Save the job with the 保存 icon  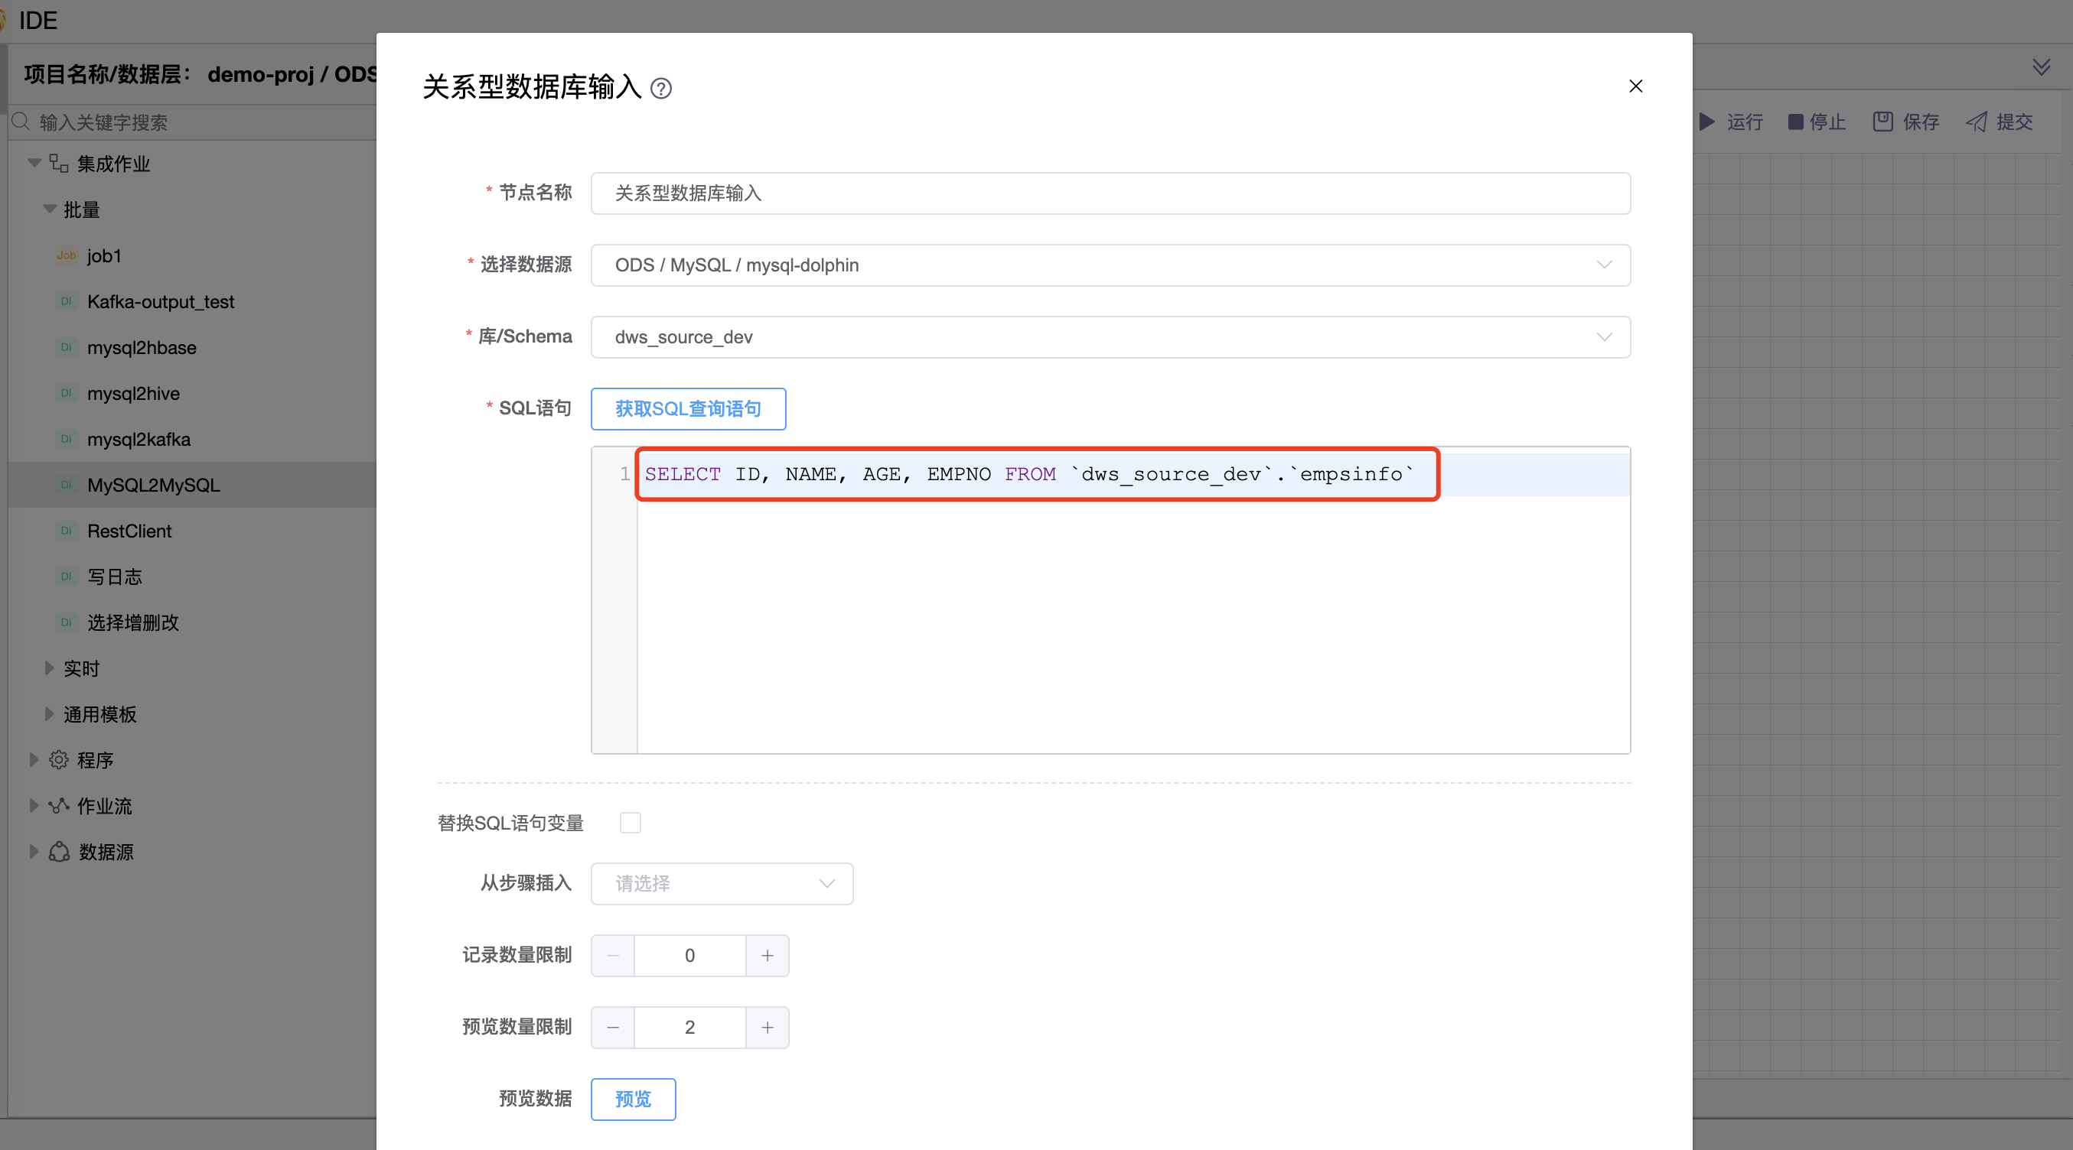click(1882, 122)
